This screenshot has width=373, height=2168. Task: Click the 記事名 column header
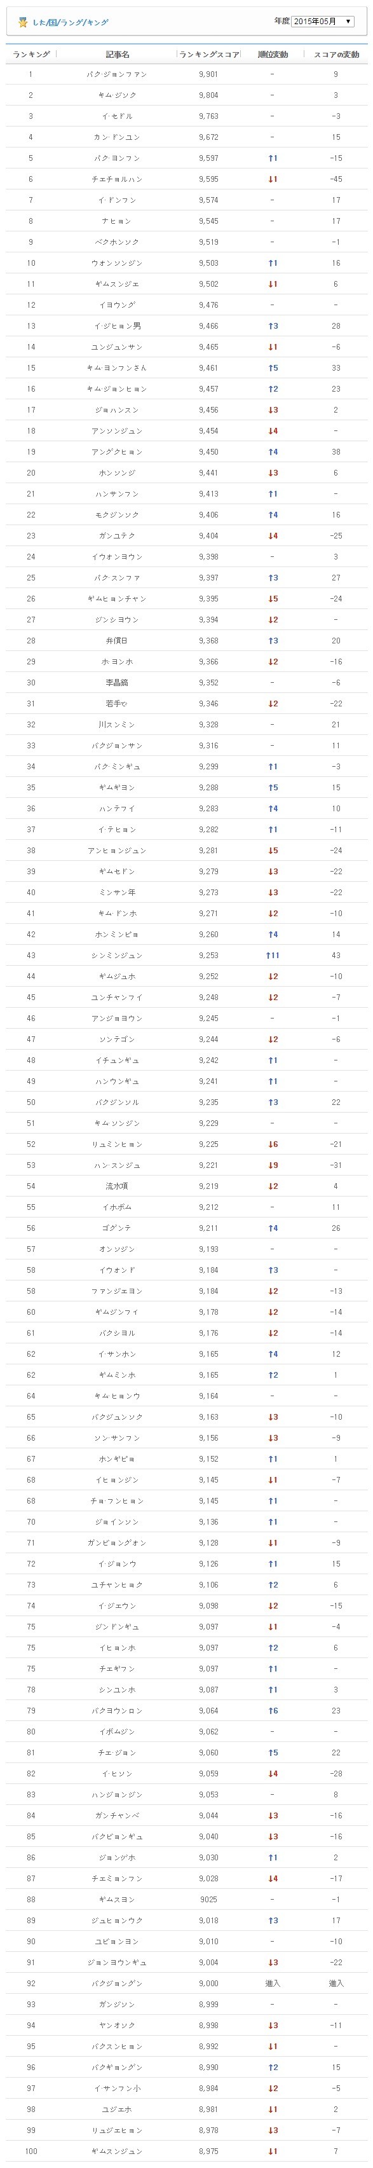click(x=118, y=54)
